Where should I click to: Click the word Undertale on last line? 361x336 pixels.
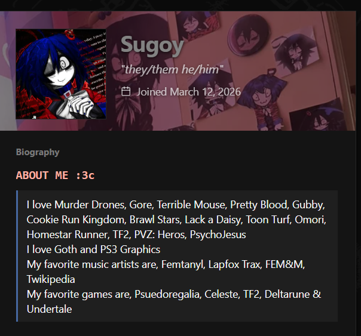click(49, 309)
